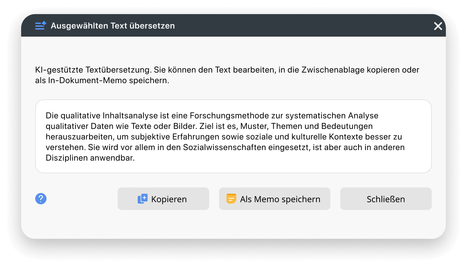467x267 pixels.
Task: Click the memo icon beside Als Memo speichern
Action: click(231, 199)
